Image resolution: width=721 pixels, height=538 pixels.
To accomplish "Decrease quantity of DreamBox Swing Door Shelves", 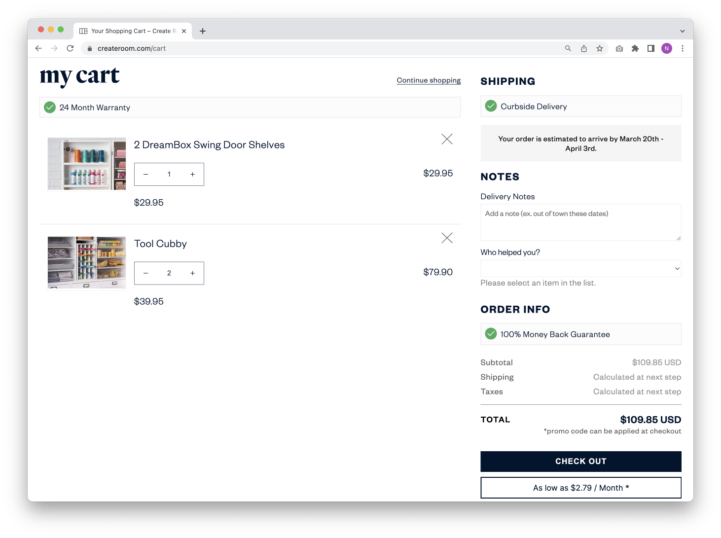I will 145,174.
